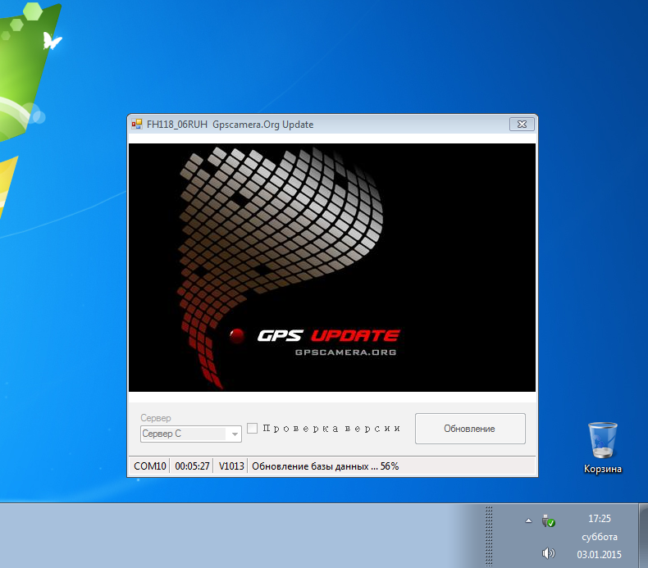Enable the Проверка версии checkbox
648x568 pixels.
[252, 429]
